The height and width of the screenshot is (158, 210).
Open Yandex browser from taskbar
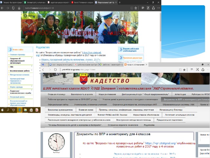pos(37,110)
